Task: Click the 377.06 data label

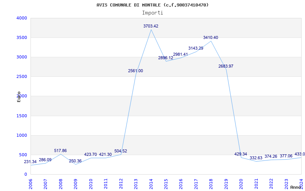Action: pos(286,156)
